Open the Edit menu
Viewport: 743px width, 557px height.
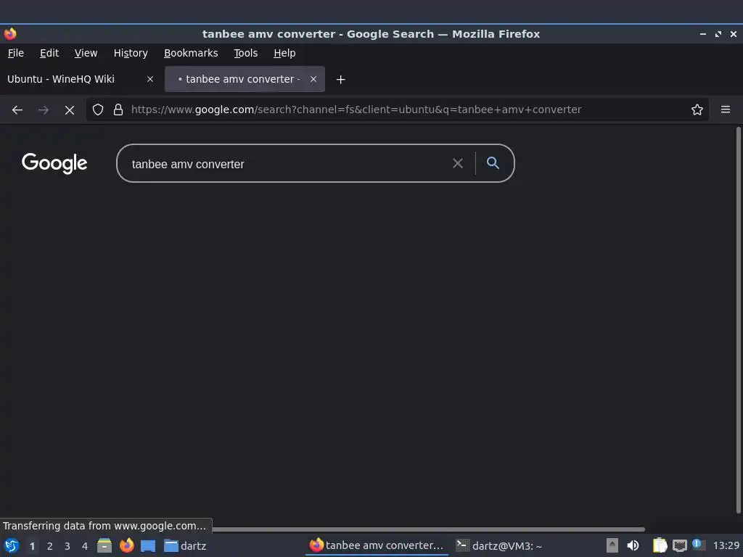tap(49, 53)
